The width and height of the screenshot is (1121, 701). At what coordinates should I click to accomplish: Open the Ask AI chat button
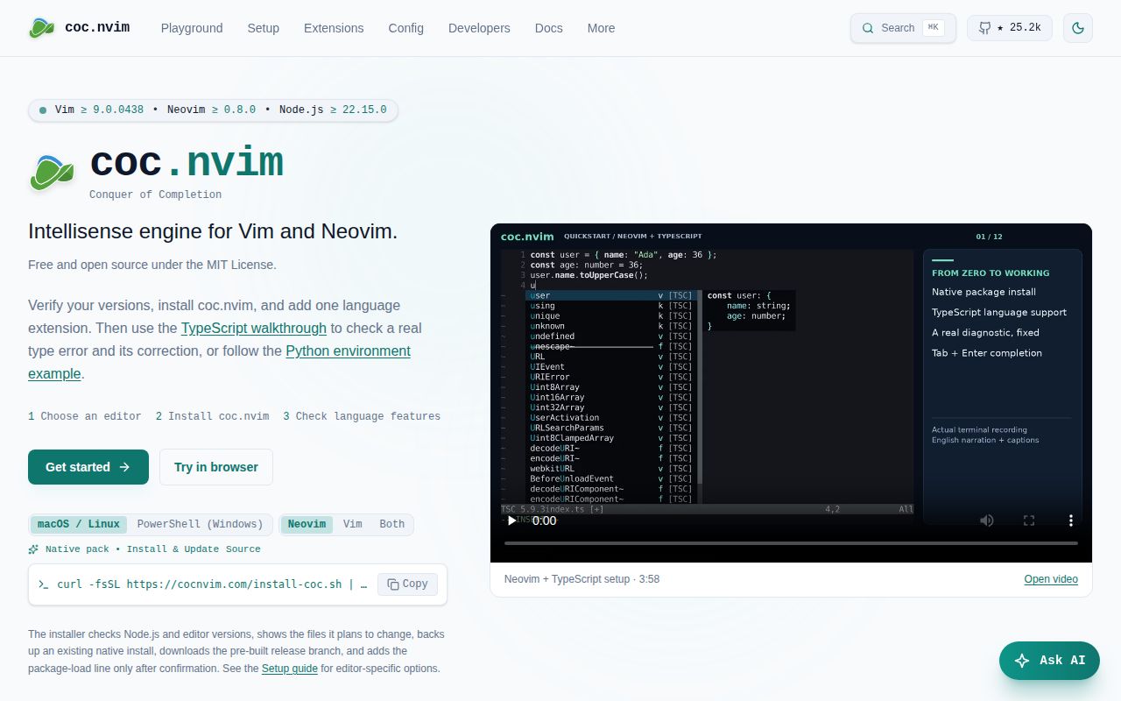pos(1049,661)
